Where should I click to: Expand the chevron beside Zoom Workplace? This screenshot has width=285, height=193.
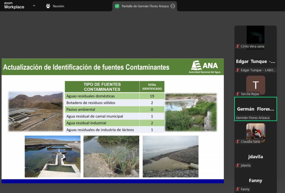click(x=34, y=6)
